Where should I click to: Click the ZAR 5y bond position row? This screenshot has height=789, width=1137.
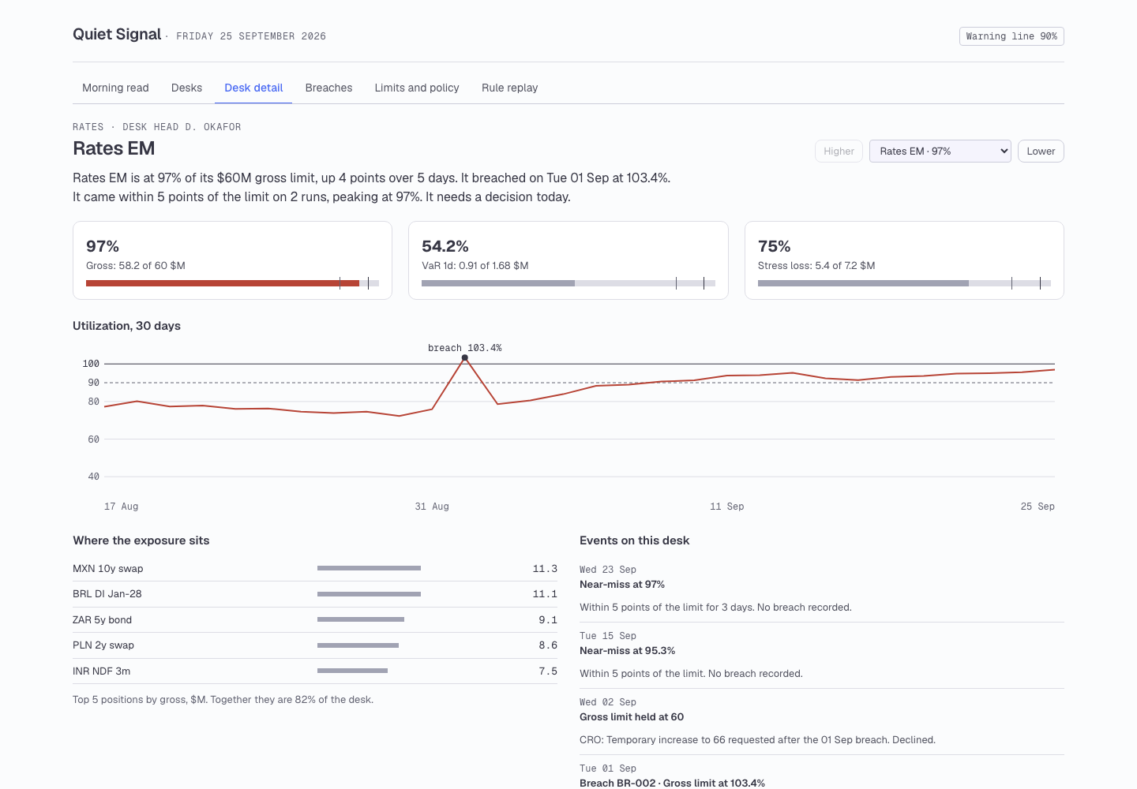[315, 620]
